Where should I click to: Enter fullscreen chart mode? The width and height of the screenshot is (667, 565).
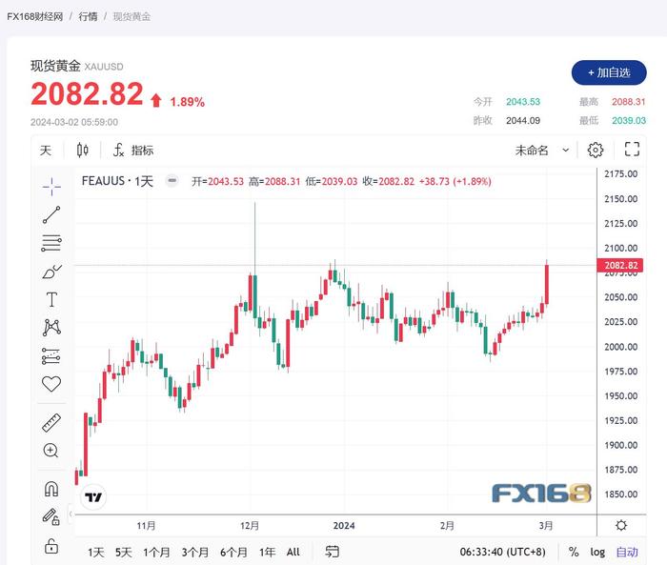632,150
